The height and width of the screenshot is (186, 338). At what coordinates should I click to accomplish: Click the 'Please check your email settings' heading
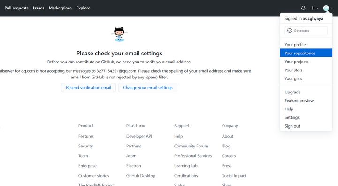point(119,53)
